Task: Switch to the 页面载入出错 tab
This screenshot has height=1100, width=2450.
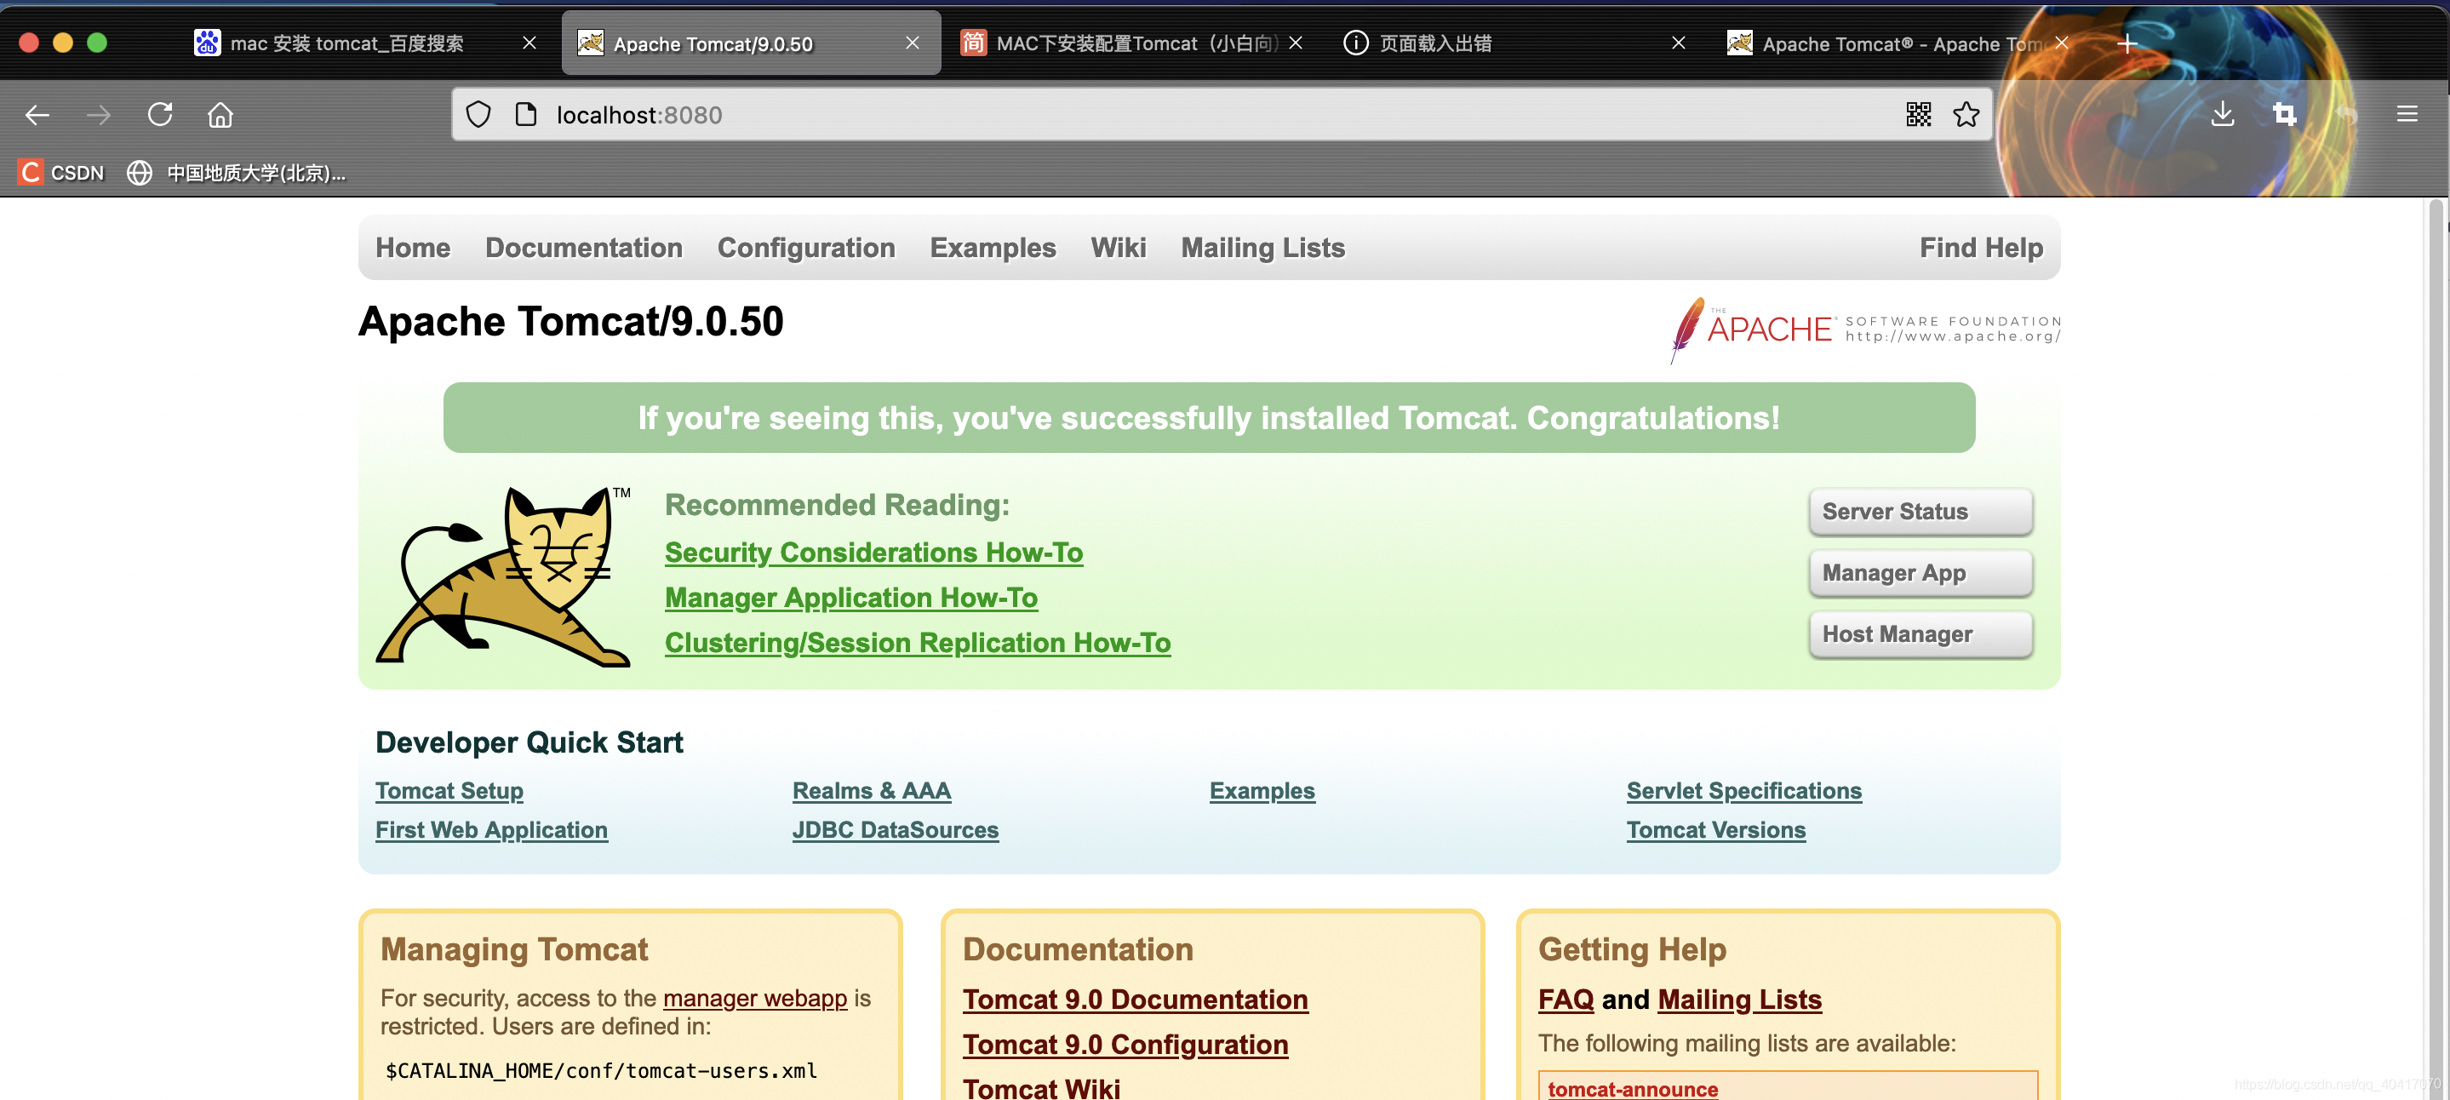Action: point(1434,43)
